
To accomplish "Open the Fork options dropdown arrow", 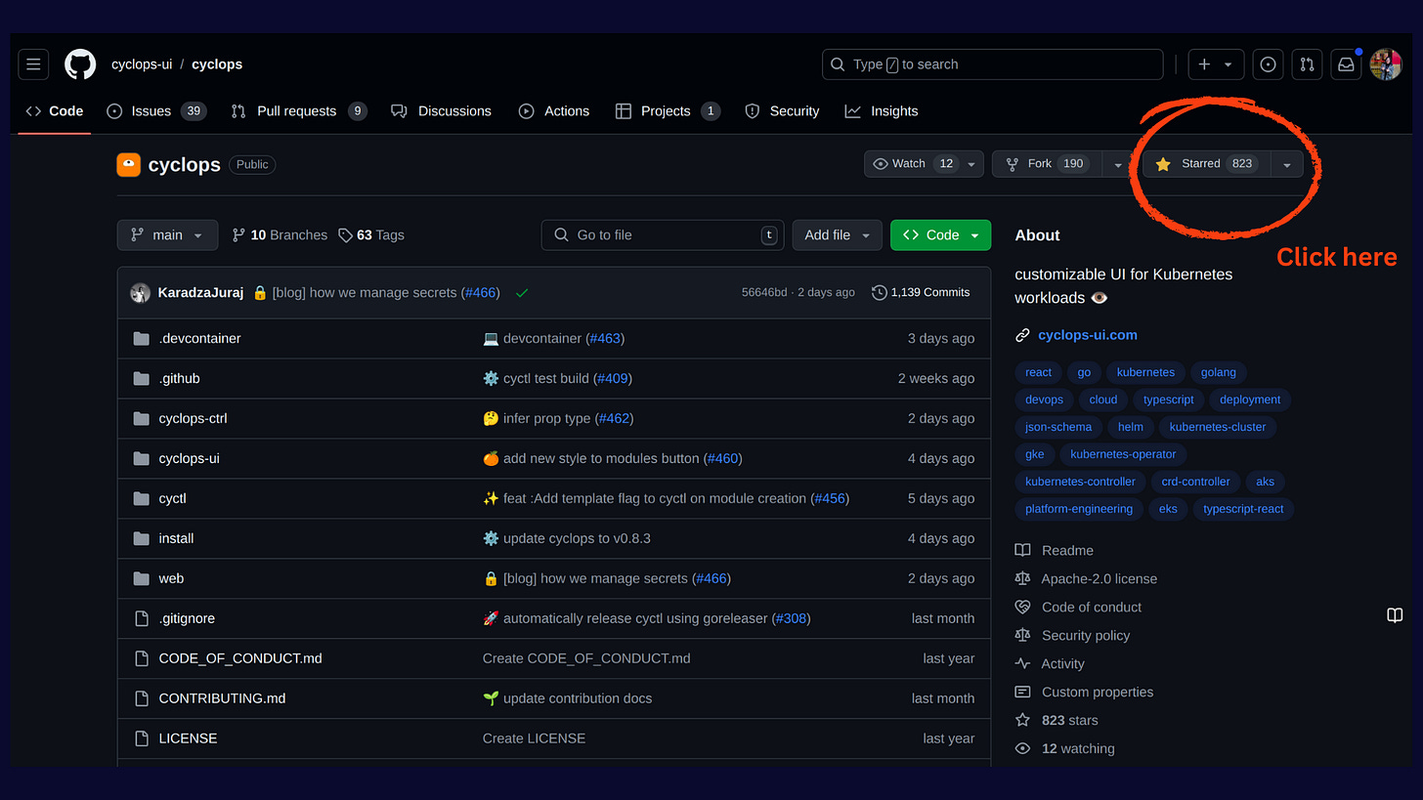I will 1118,164.
